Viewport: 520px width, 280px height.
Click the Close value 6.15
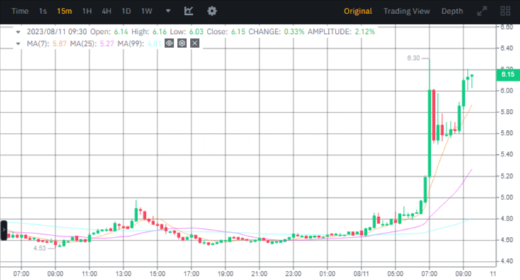pos(238,32)
